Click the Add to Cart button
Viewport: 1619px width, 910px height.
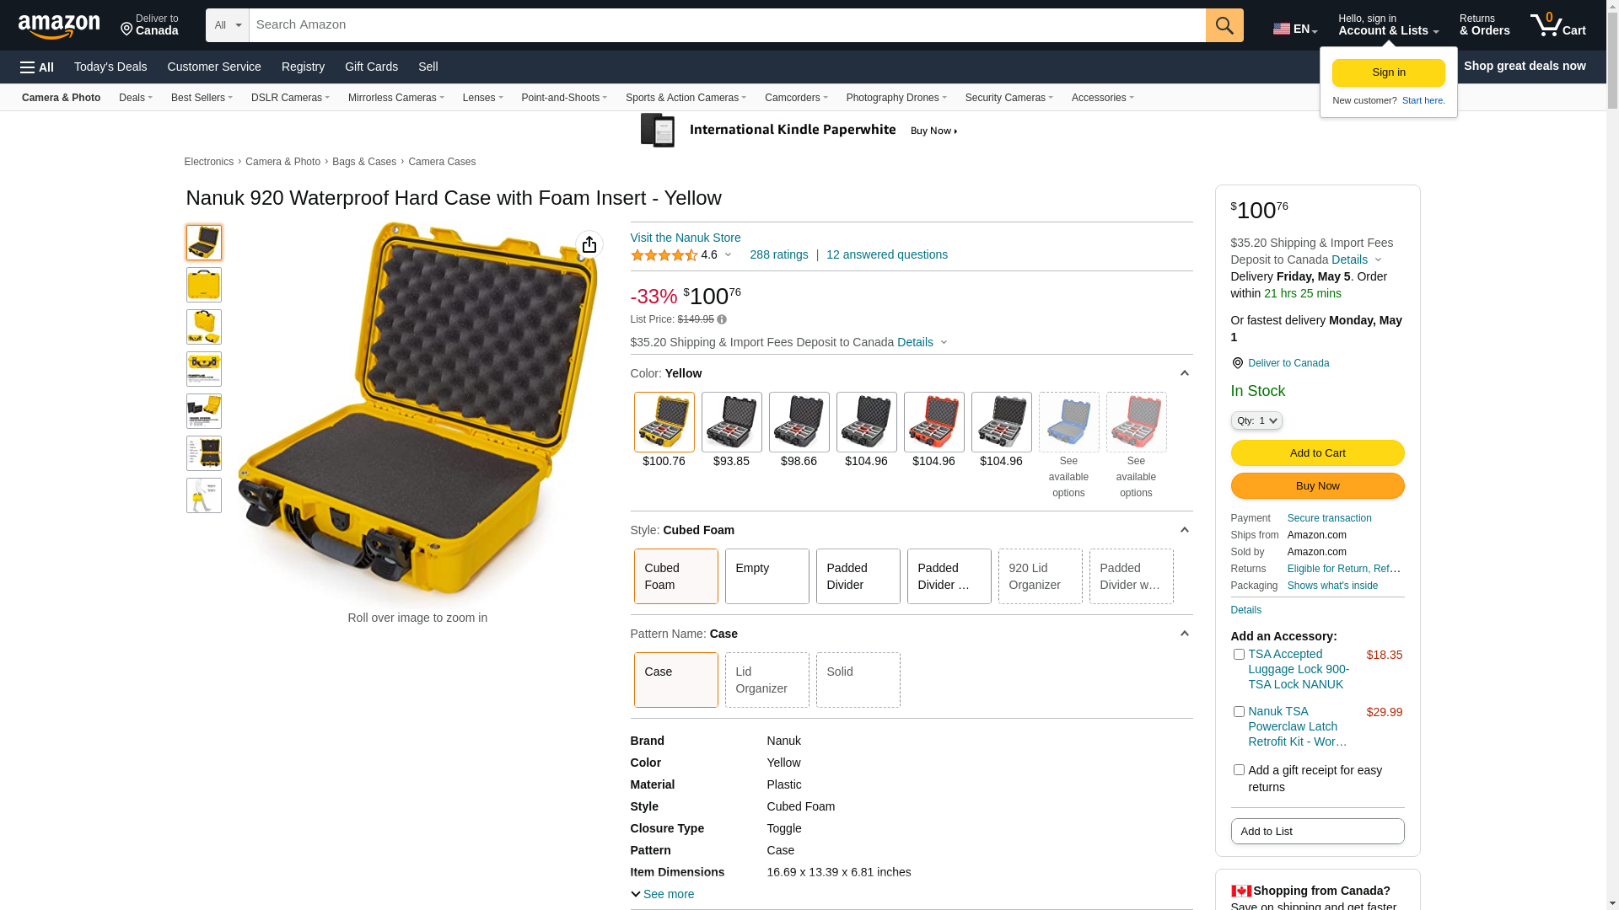pyautogui.click(x=1317, y=453)
